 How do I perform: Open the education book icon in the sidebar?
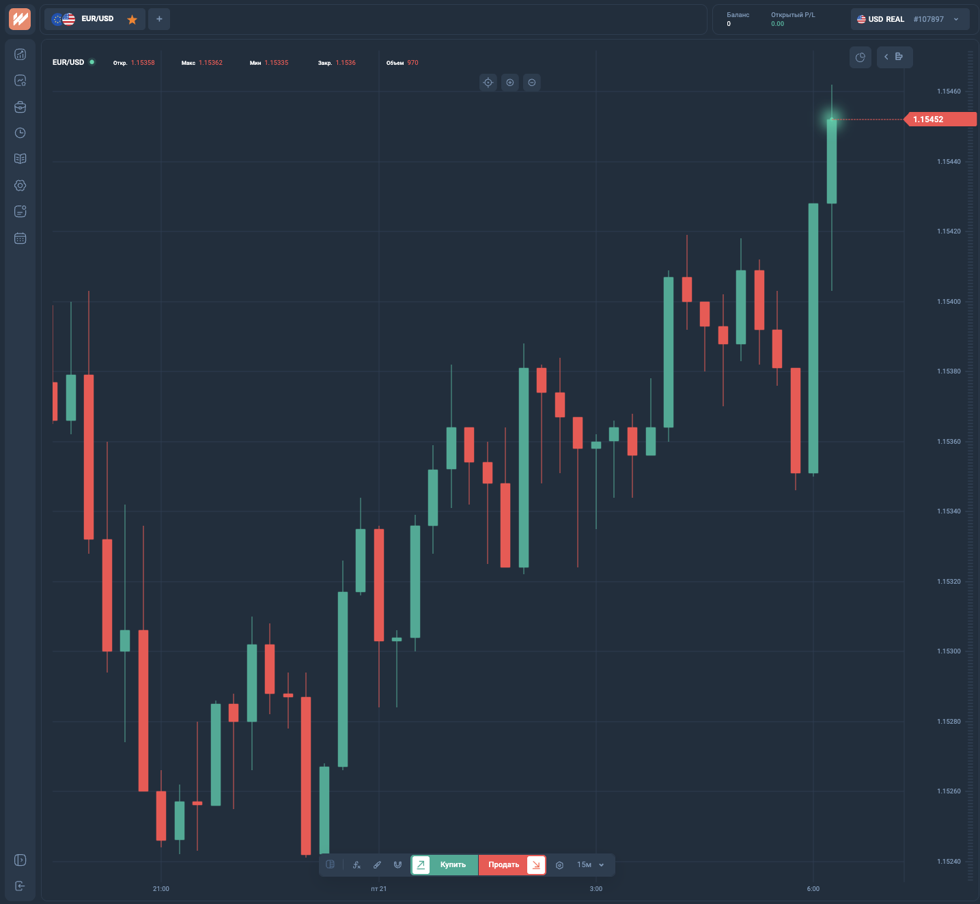point(20,158)
